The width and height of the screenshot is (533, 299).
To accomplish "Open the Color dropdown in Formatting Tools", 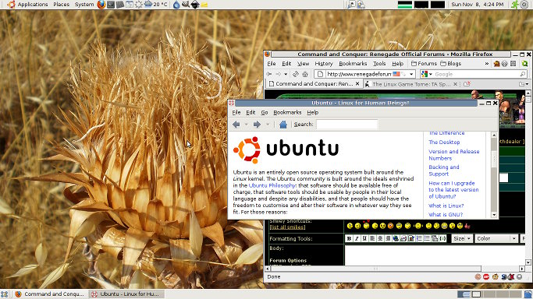I will 496,239.
